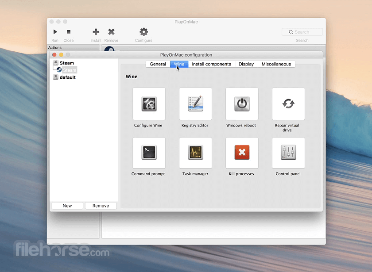Image resolution: width=372 pixels, height=272 pixels.
Task: Click the Remove button below drive list
Action: (x=101, y=206)
